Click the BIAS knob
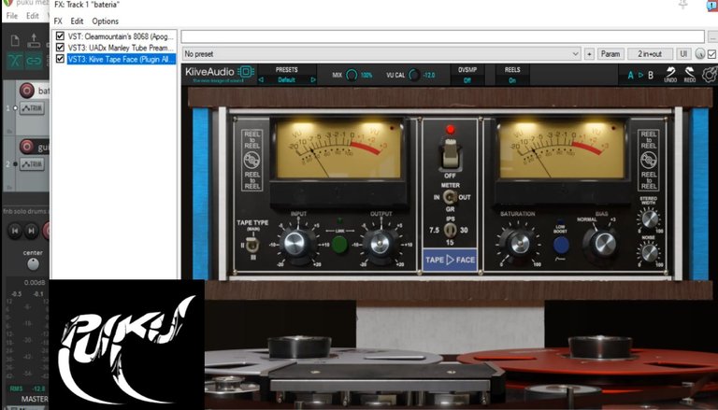 (x=605, y=243)
